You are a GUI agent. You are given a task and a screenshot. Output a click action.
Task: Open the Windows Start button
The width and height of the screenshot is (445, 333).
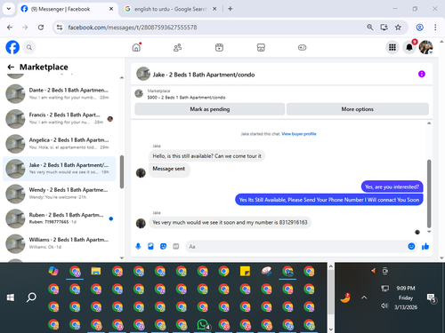click(11, 297)
